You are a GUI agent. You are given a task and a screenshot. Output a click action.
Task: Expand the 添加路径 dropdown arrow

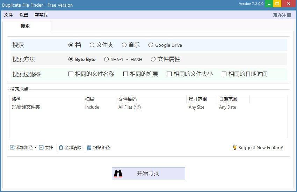pyautogui.click(x=36, y=148)
